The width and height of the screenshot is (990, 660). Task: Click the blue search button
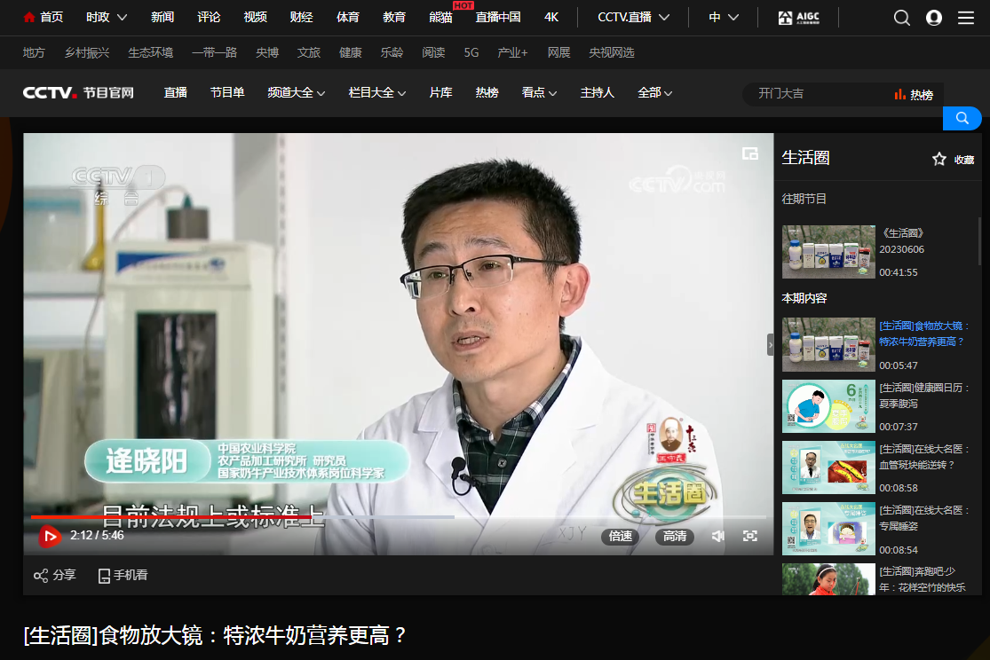coord(962,118)
